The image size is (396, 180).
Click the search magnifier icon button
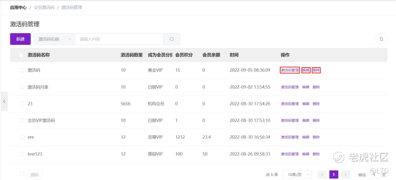(172, 39)
